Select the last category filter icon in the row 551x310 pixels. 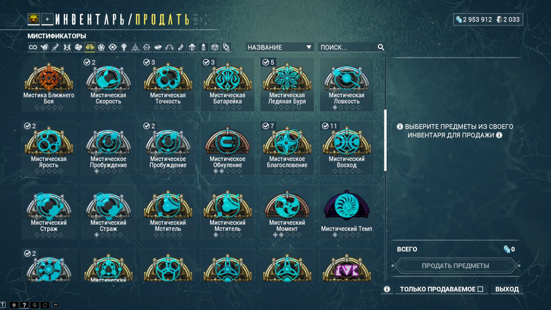(x=226, y=47)
